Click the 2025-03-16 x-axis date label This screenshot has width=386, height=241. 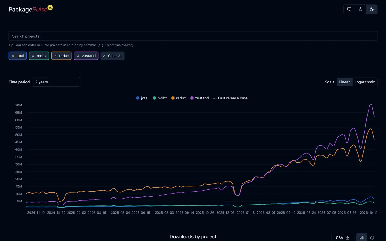tap(97, 212)
